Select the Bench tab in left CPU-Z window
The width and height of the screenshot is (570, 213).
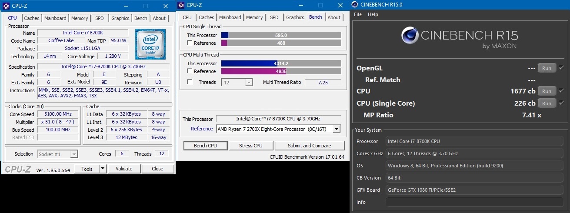click(141, 18)
